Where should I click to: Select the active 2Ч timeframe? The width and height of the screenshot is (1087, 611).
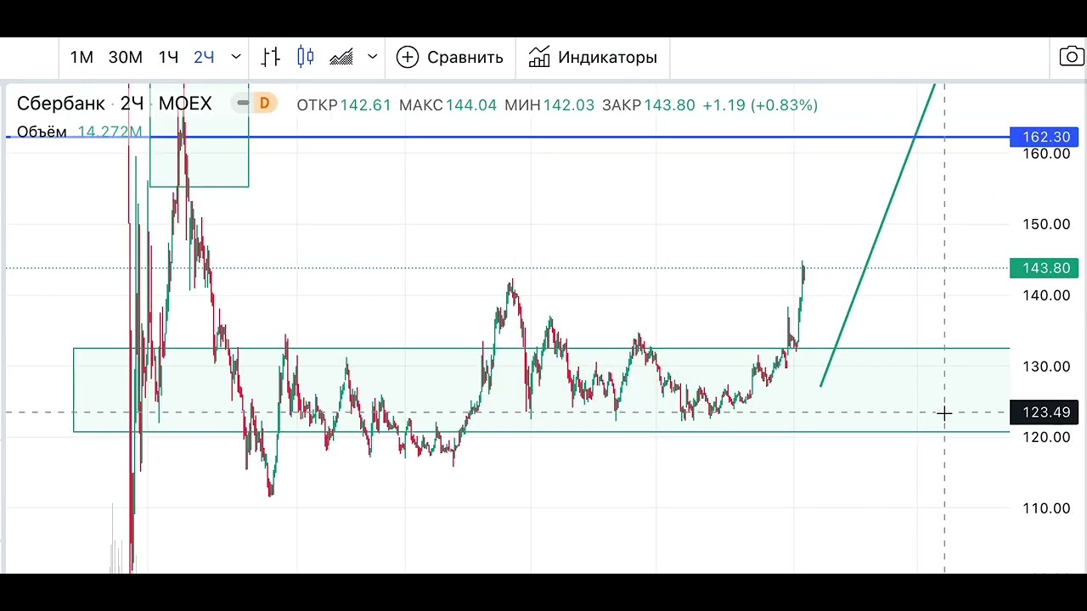(204, 57)
